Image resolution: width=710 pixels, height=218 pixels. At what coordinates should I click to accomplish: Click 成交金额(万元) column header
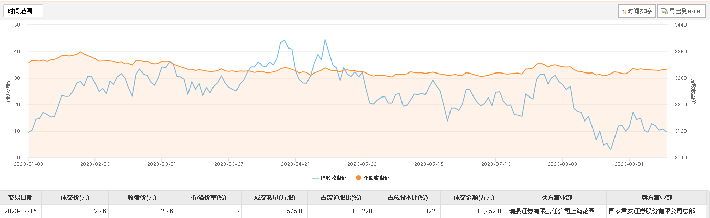click(474, 198)
